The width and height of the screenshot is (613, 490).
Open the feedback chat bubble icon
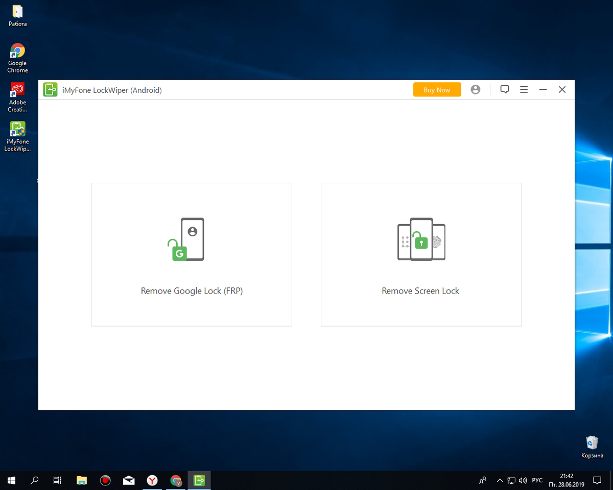[x=505, y=90]
